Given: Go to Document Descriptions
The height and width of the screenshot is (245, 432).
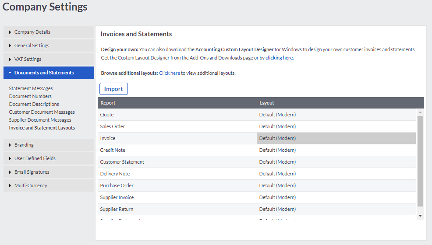Looking at the screenshot, I should (x=34, y=104).
